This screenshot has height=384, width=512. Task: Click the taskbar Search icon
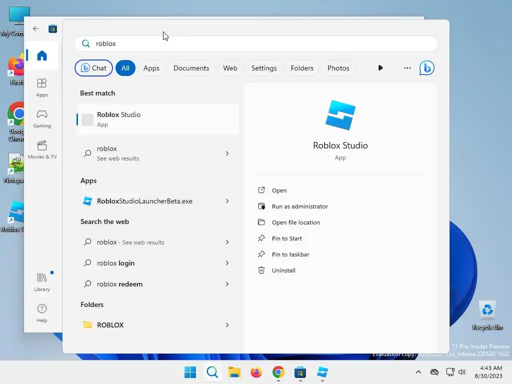pyautogui.click(x=212, y=372)
